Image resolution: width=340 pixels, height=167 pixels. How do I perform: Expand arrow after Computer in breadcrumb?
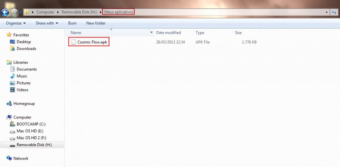[58, 12]
